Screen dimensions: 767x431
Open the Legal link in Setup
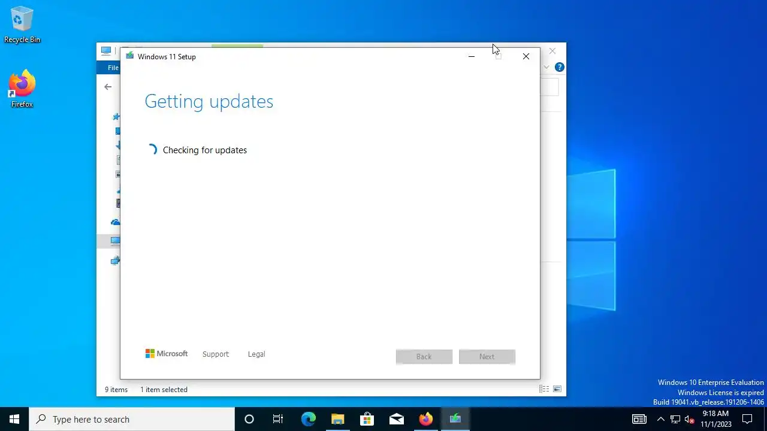point(256,354)
